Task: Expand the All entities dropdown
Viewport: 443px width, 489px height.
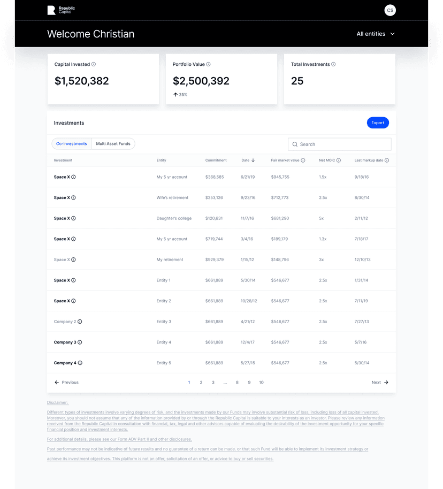Action: click(x=376, y=34)
